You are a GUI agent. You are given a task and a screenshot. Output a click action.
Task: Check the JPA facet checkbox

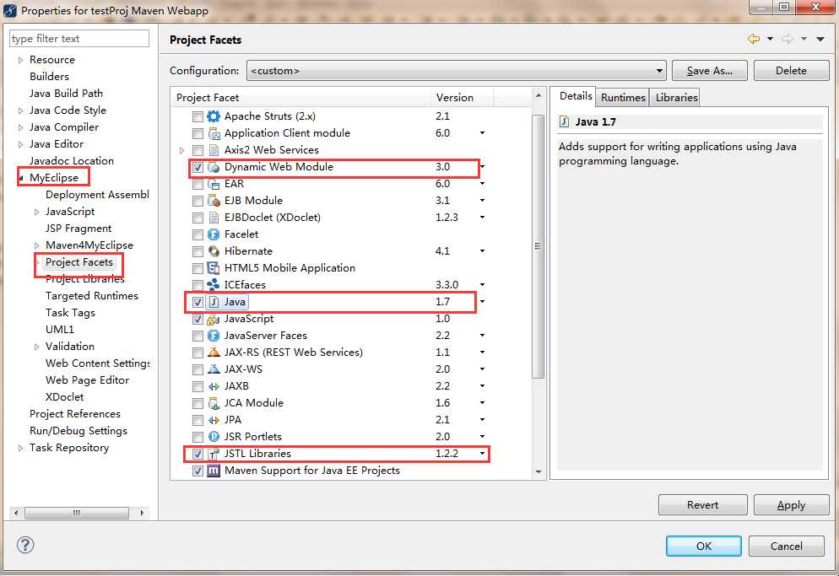pos(198,420)
